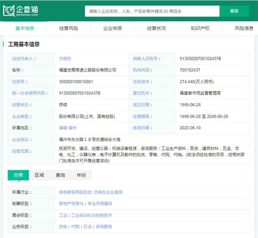Click the 企查猫 logo icon
The width and height of the screenshot is (258, 238).
9,11
